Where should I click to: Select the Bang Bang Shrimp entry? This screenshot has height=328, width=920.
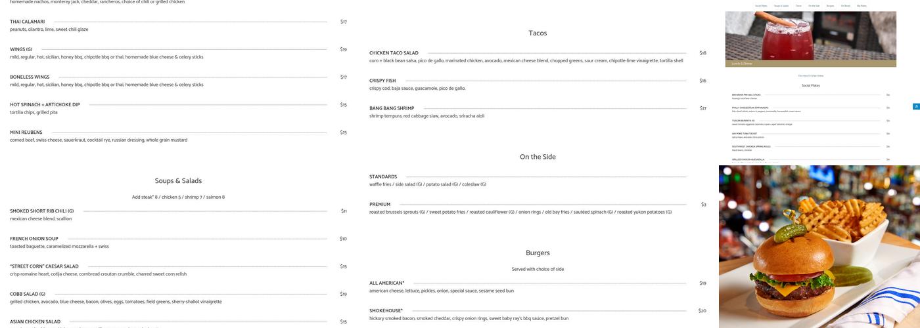click(392, 108)
